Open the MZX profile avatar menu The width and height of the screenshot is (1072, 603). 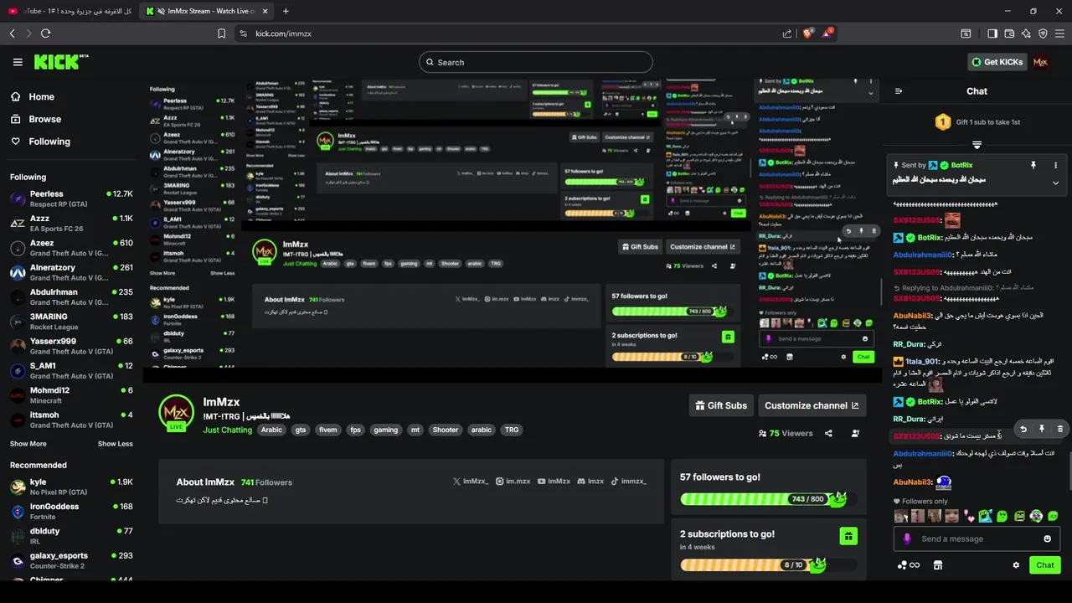point(1040,62)
